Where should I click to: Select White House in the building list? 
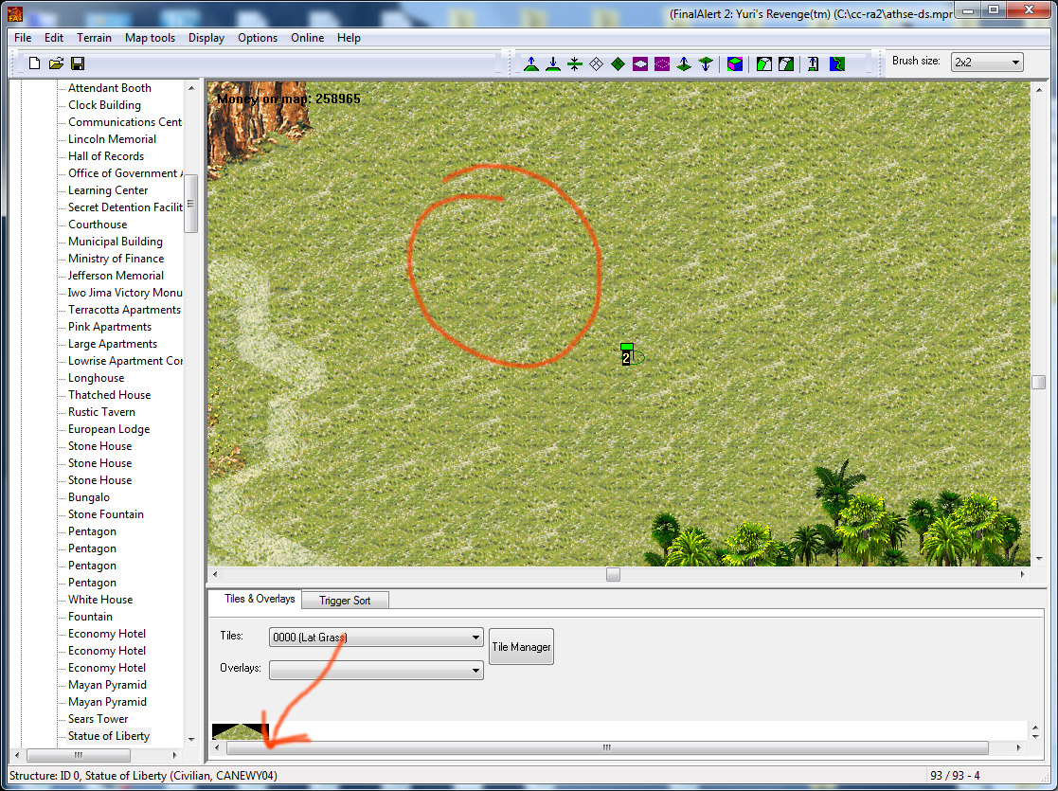click(x=99, y=600)
